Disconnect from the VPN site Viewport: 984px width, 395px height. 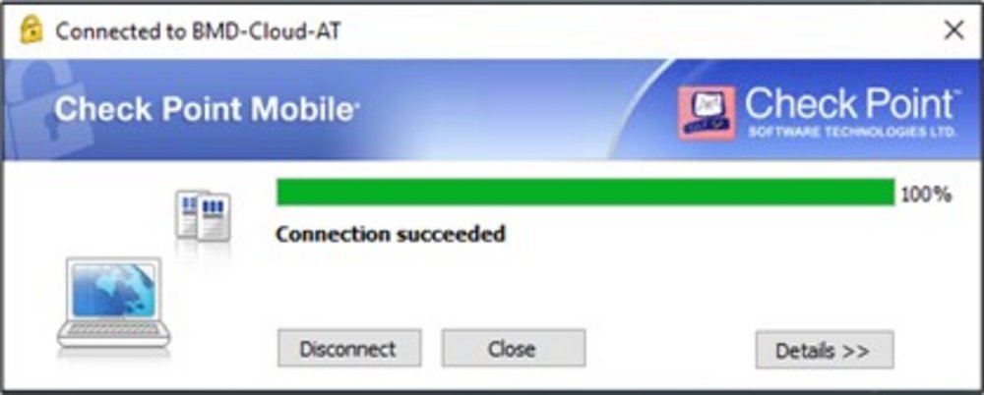tap(349, 349)
